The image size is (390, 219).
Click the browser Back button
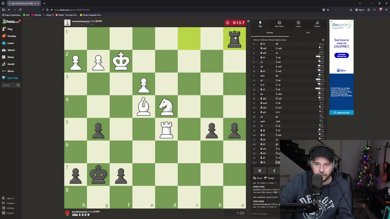(x=9, y=10)
